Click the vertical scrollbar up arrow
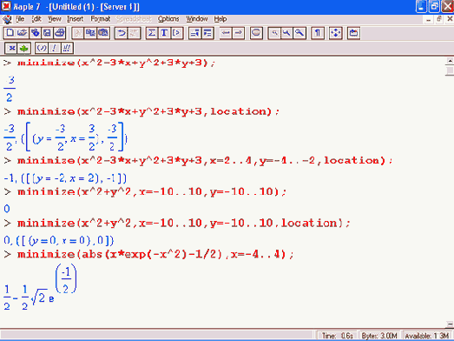 (450, 61)
